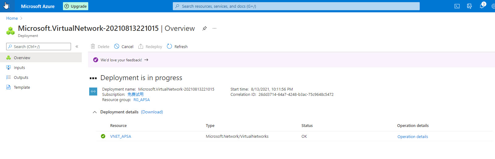Open the more options ellipsis
This screenshot has width=495, height=159.
click(214, 28)
